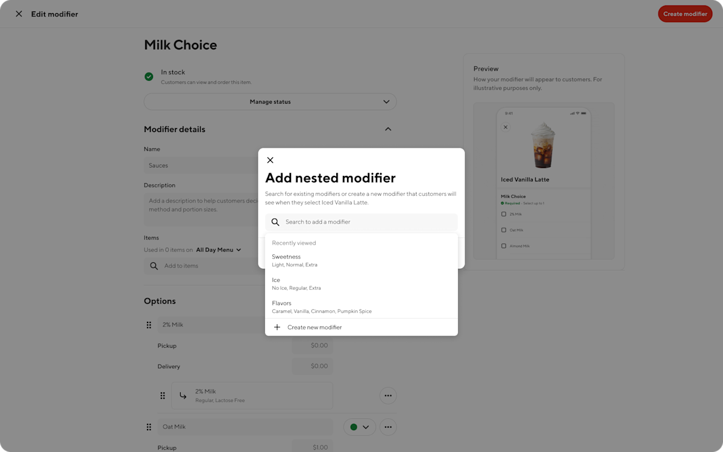Check the Oat Milk option in the preview
723x452 pixels.
click(503, 230)
